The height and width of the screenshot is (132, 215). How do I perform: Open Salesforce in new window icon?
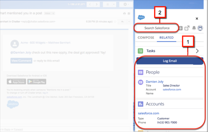187,28
